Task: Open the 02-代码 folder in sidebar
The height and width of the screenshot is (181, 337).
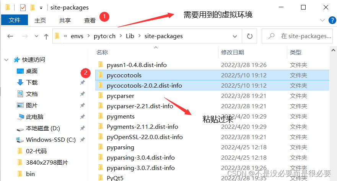Action: point(36,151)
